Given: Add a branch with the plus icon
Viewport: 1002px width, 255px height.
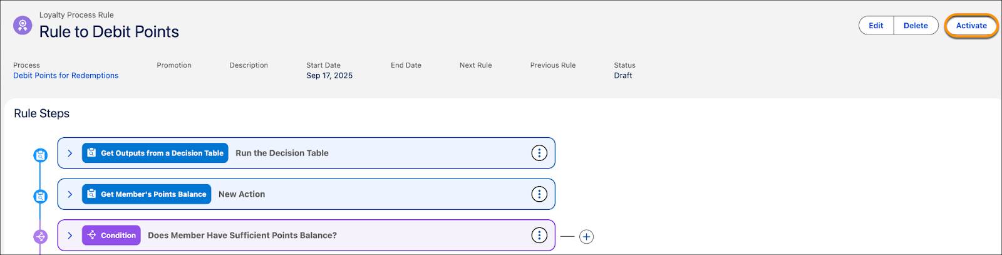Looking at the screenshot, I should tap(586, 237).
